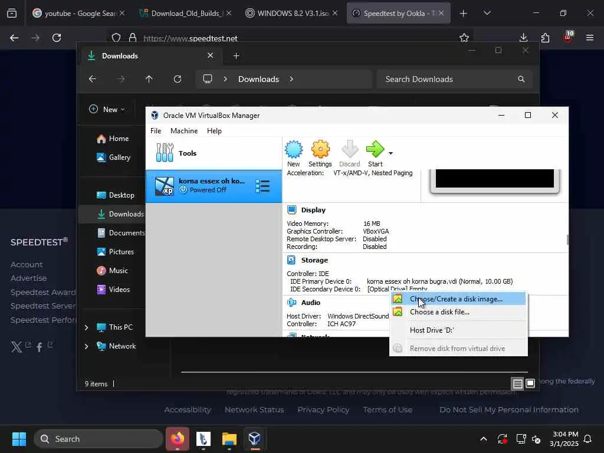This screenshot has height=453, width=604.
Task: Open Account link on Speedtest page
Action: (26, 265)
